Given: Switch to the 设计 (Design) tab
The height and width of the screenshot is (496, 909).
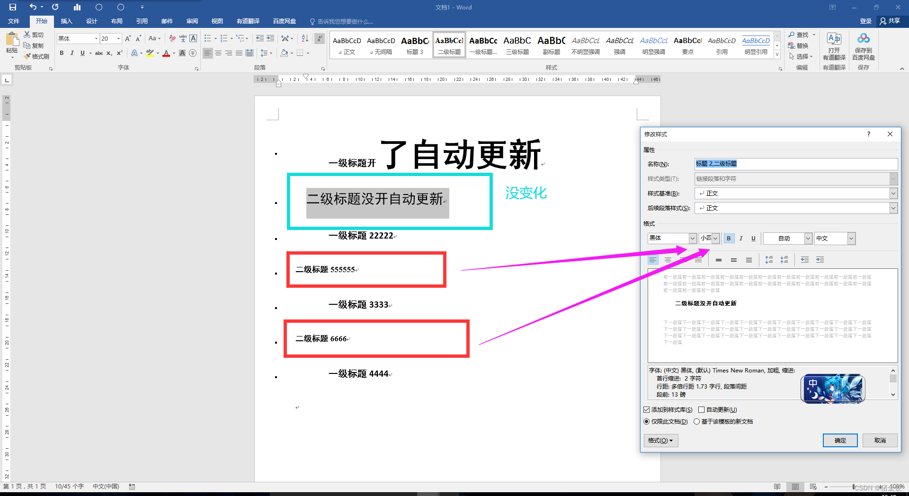Looking at the screenshot, I should [91, 21].
